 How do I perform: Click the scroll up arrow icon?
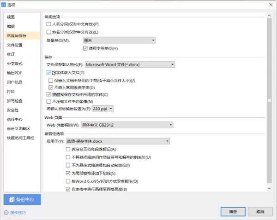pyautogui.click(x=269, y=16)
